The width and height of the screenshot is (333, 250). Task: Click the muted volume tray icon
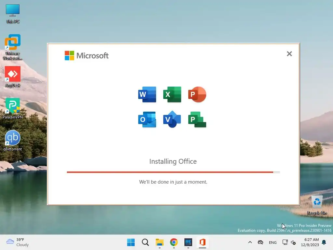(293, 243)
